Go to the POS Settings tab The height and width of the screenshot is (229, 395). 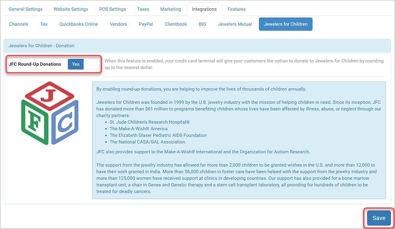[x=113, y=9]
